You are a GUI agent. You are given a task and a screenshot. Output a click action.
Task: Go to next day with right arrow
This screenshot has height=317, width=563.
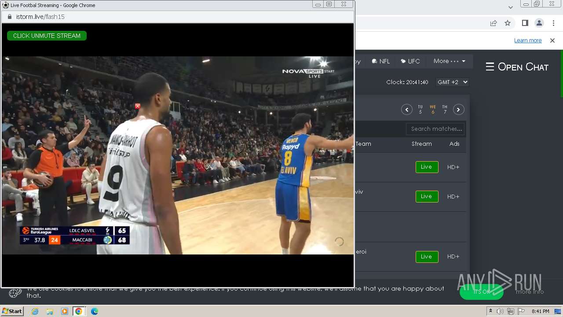click(458, 110)
